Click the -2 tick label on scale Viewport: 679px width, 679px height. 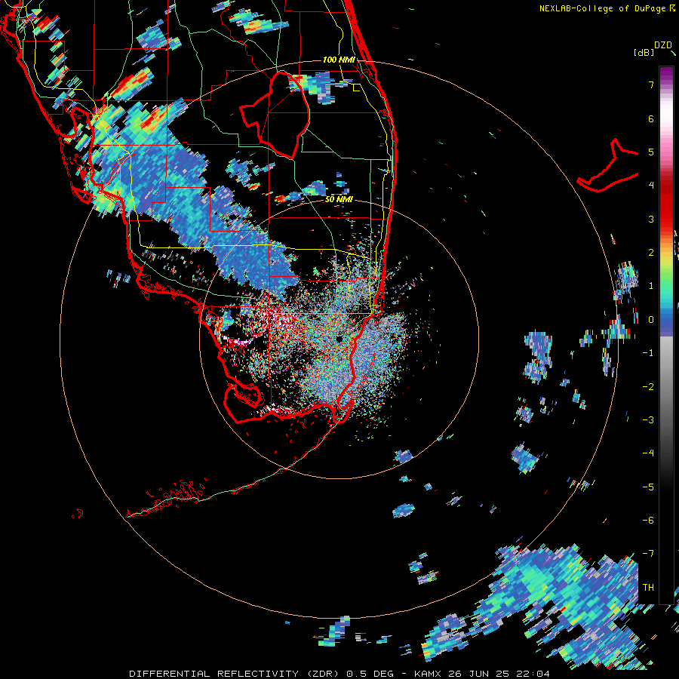coord(648,387)
